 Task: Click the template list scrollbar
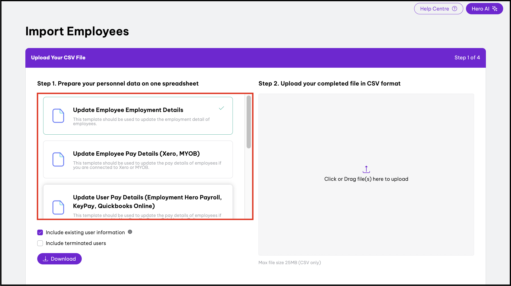(x=248, y=122)
